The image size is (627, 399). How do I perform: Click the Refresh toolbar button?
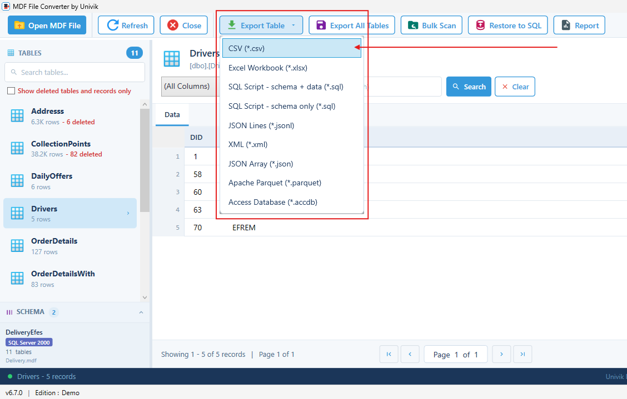(x=126, y=25)
